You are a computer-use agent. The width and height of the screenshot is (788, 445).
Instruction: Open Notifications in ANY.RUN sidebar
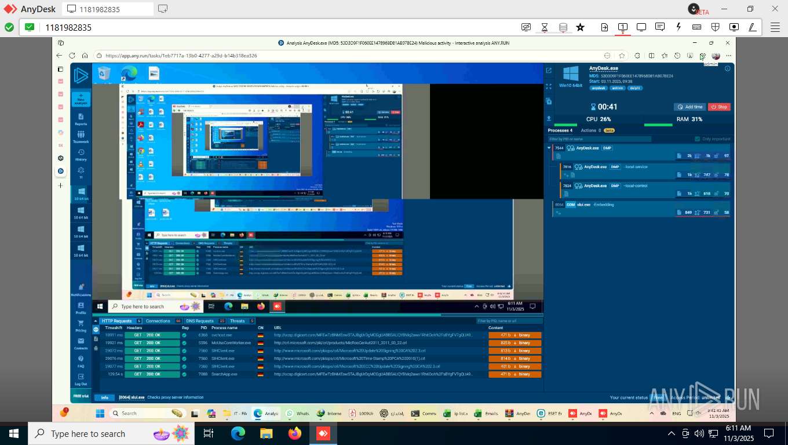(81, 290)
